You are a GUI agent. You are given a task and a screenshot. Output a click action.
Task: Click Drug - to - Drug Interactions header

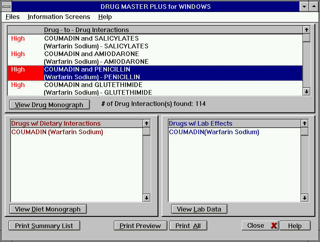(x=86, y=30)
